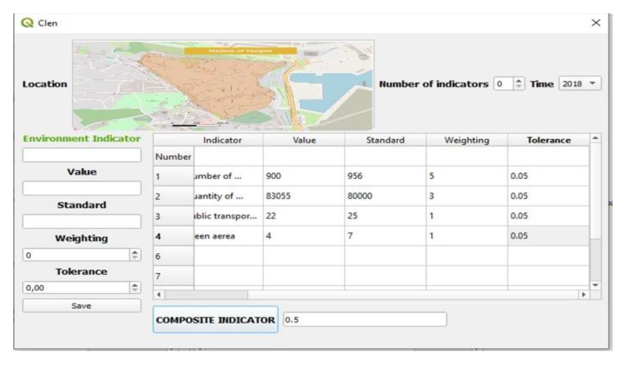Click the table scroll-up arrow
Image resolution: width=626 pixels, height=365 pixels.
pos(595,138)
